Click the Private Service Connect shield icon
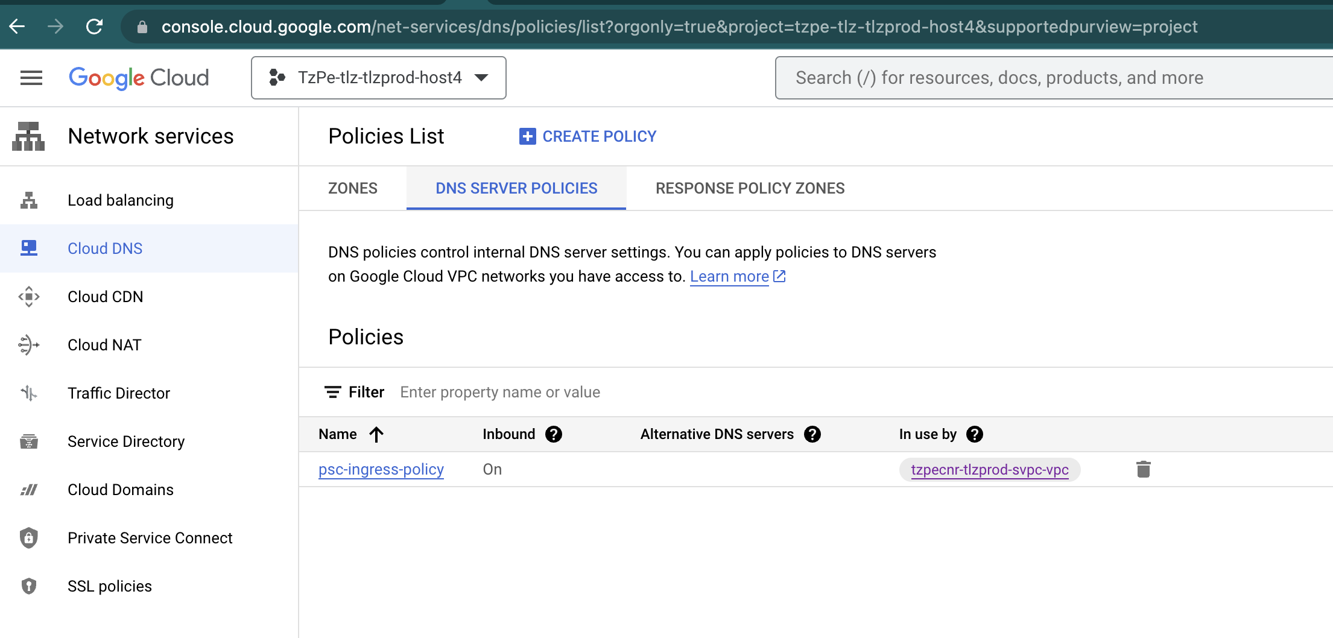This screenshot has height=638, width=1333. 28,537
